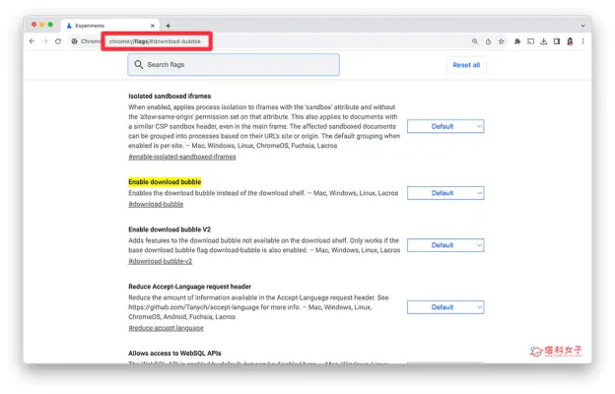
Task: Select the Experiments tab
Action: (x=110, y=26)
